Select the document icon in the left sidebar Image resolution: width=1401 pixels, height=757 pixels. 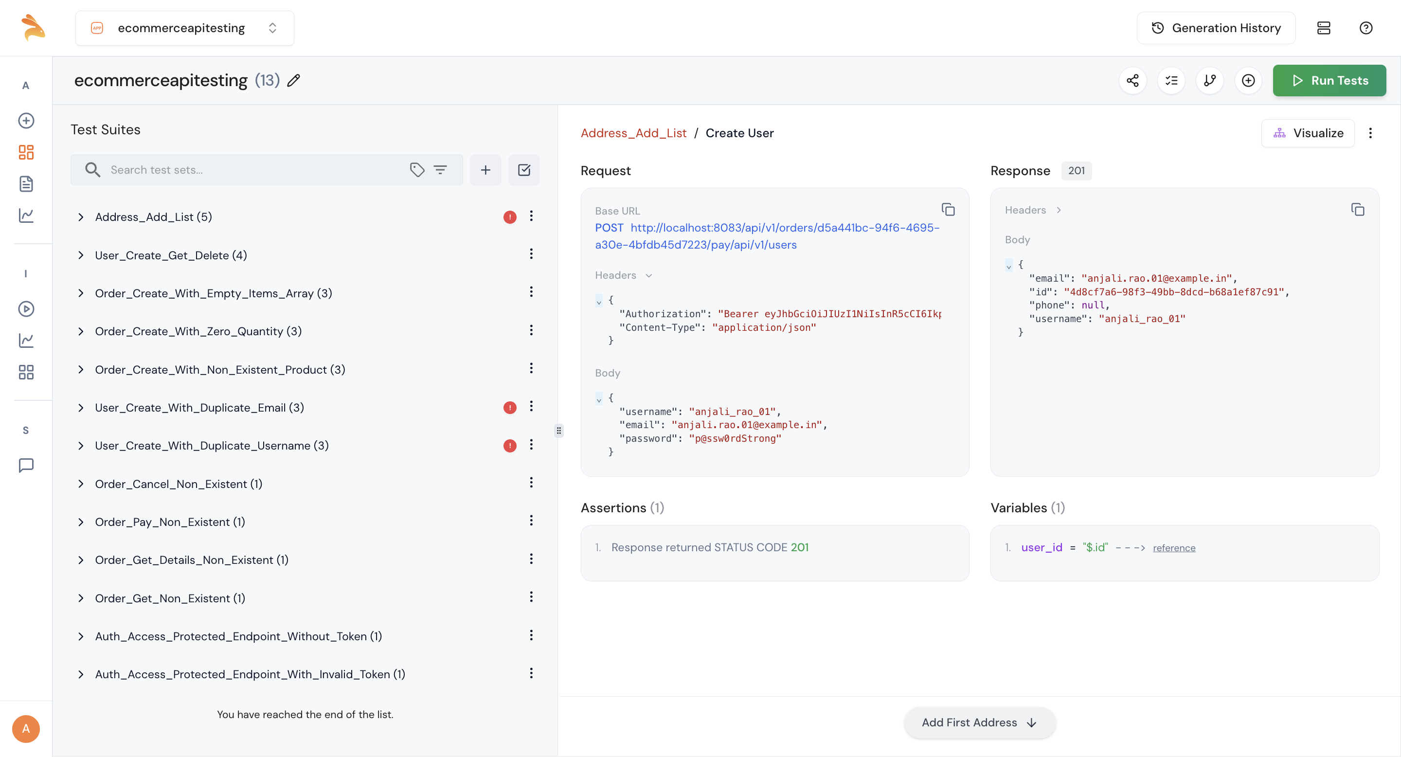26,184
